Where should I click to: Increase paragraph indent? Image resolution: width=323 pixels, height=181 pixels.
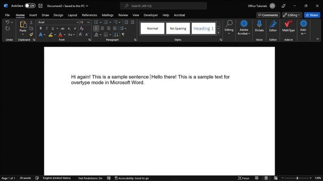[132, 22]
